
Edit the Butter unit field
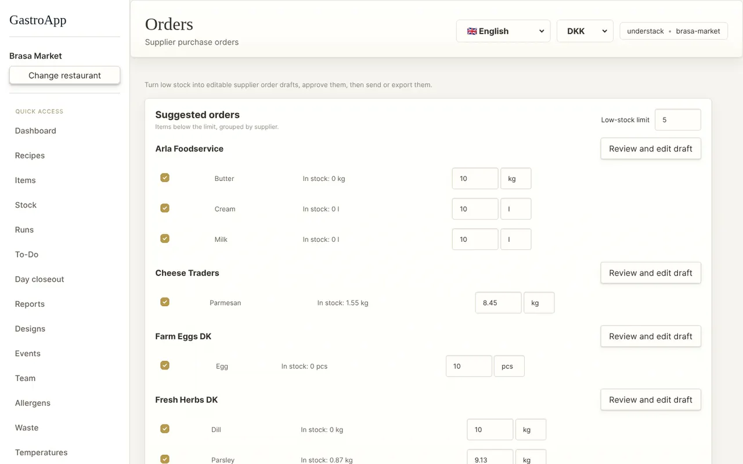[515, 179]
